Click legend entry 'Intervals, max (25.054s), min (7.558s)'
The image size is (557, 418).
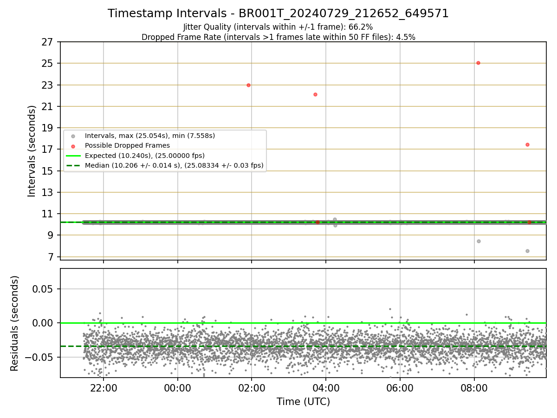(x=149, y=136)
